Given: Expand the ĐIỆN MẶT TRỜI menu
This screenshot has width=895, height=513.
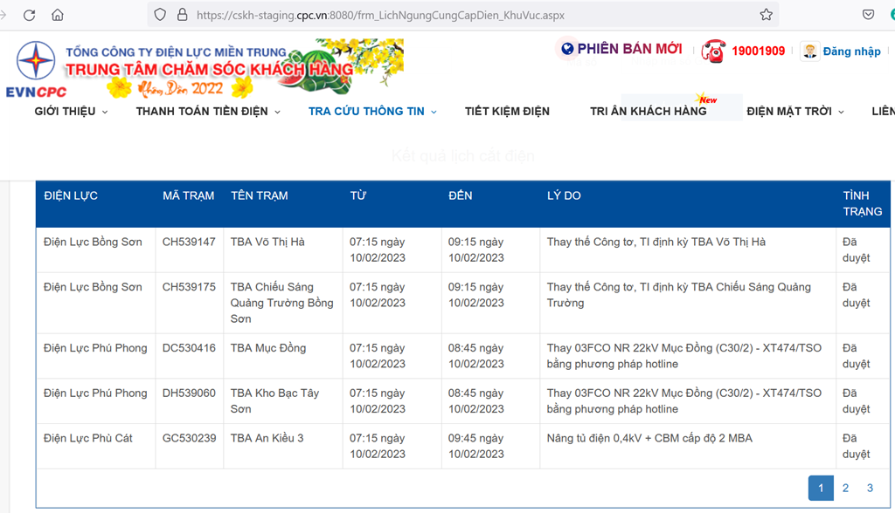Looking at the screenshot, I should [794, 112].
